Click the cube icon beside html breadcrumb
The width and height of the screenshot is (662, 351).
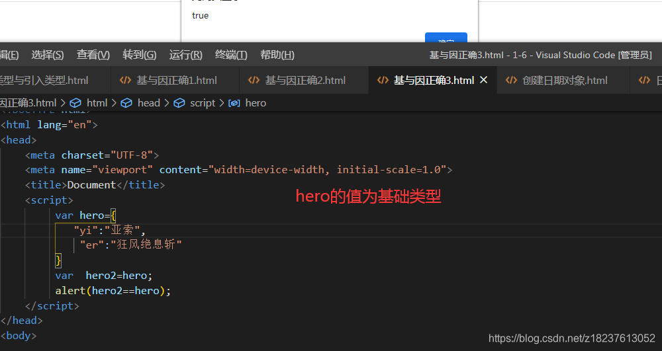75,103
